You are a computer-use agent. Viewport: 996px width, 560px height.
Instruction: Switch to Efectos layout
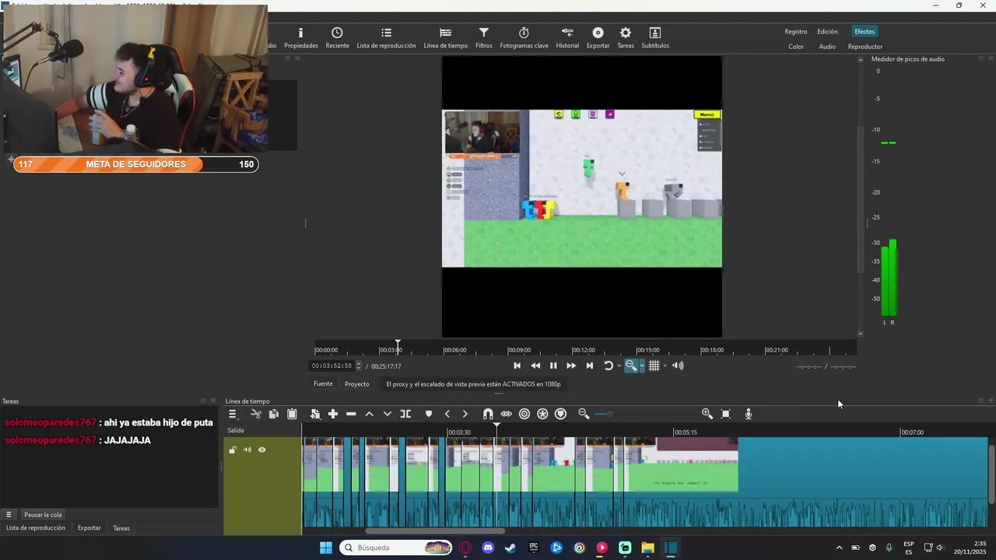tap(864, 32)
